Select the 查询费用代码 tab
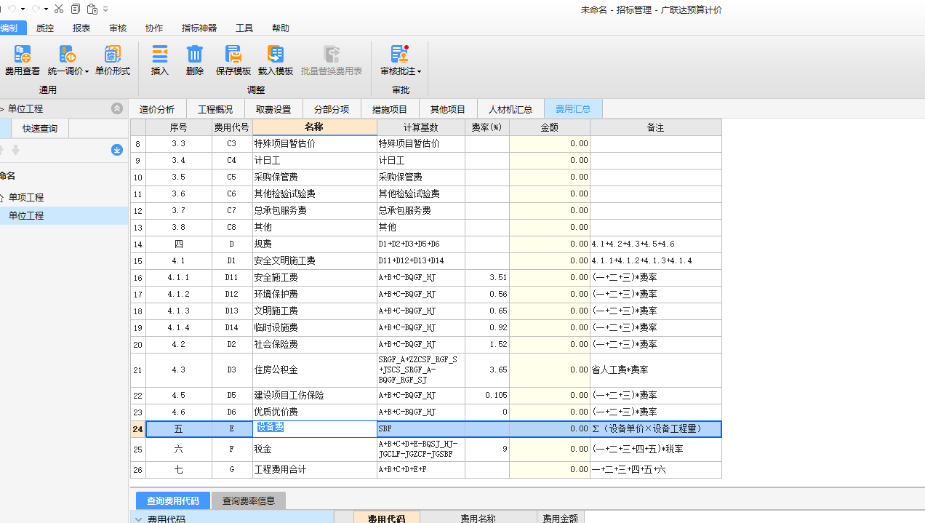Screen dimensions: 925x523 click(x=173, y=500)
